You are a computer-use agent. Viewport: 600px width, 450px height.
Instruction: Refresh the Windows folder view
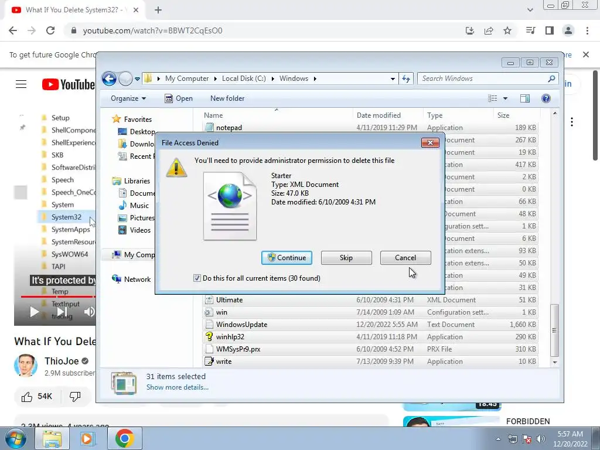[405, 79]
